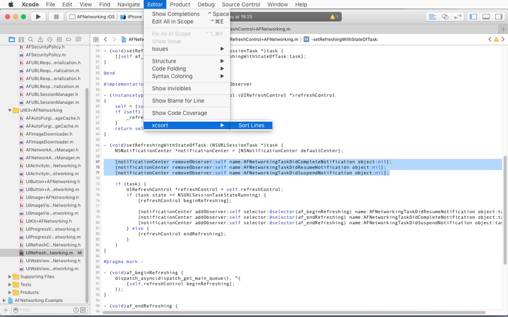Screen dimensions: 508x317
Task: Choose Show Completions menu item
Action: coord(187,14)
